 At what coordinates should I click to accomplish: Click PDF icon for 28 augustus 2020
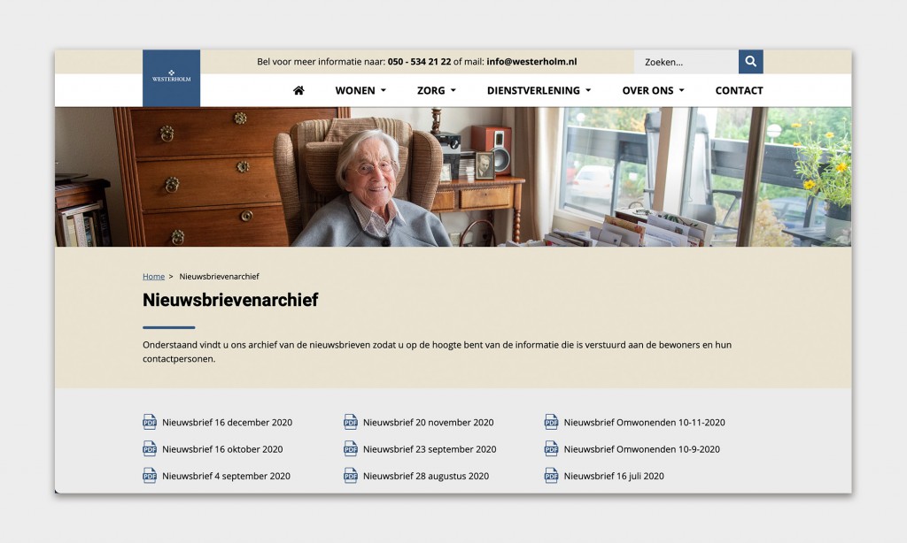click(351, 476)
